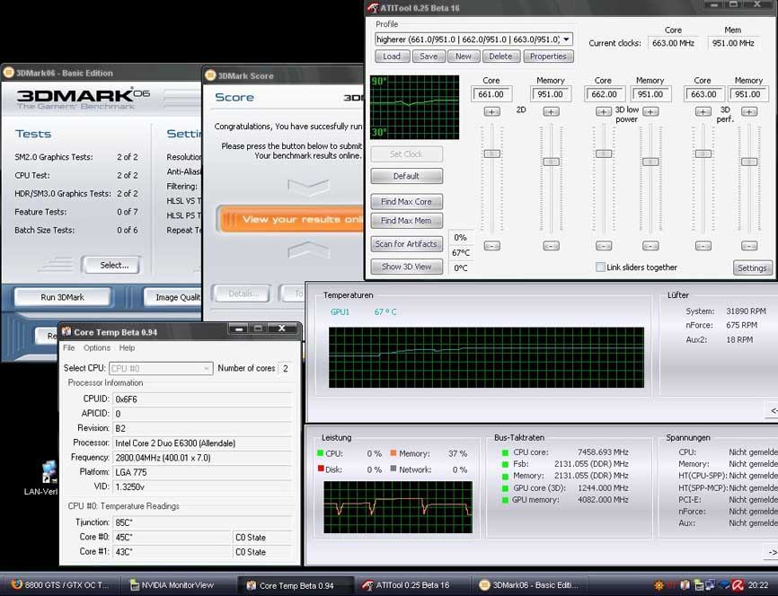The width and height of the screenshot is (778, 596).
Task: Click the Save profile button in ATITool
Action: 429,56
